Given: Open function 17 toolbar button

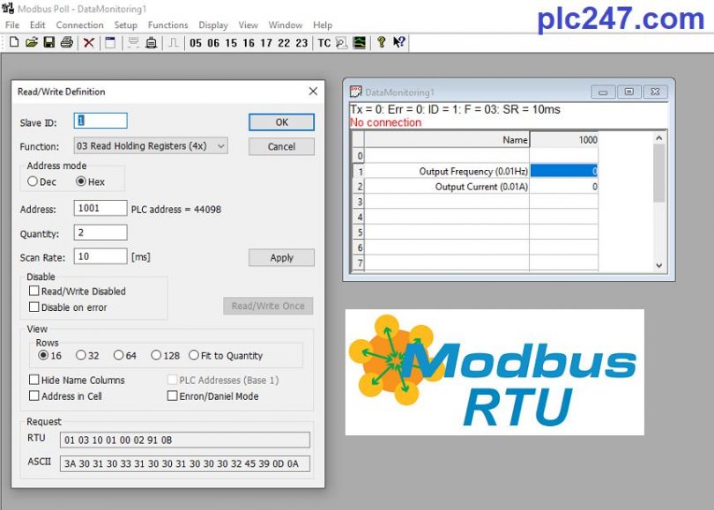Looking at the screenshot, I should [266, 43].
